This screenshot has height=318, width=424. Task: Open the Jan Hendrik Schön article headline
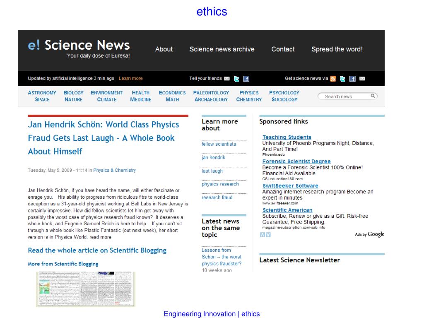(103, 138)
